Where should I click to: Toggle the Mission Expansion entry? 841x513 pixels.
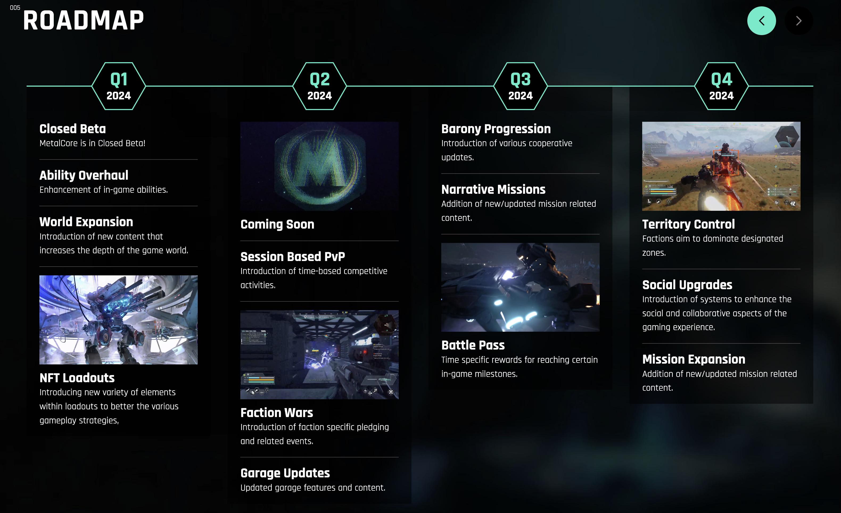tap(694, 358)
